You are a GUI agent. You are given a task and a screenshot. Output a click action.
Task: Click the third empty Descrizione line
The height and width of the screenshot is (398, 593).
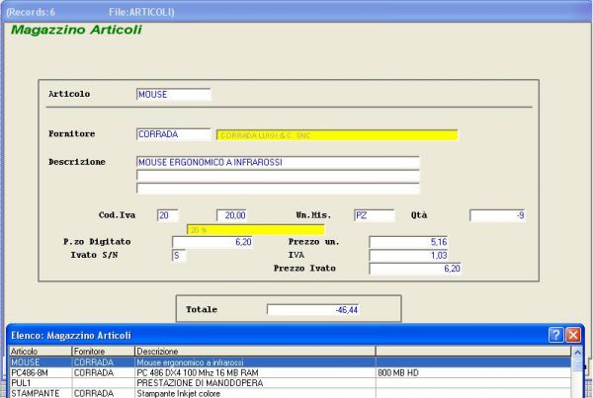pyautogui.click(x=278, y=189)
